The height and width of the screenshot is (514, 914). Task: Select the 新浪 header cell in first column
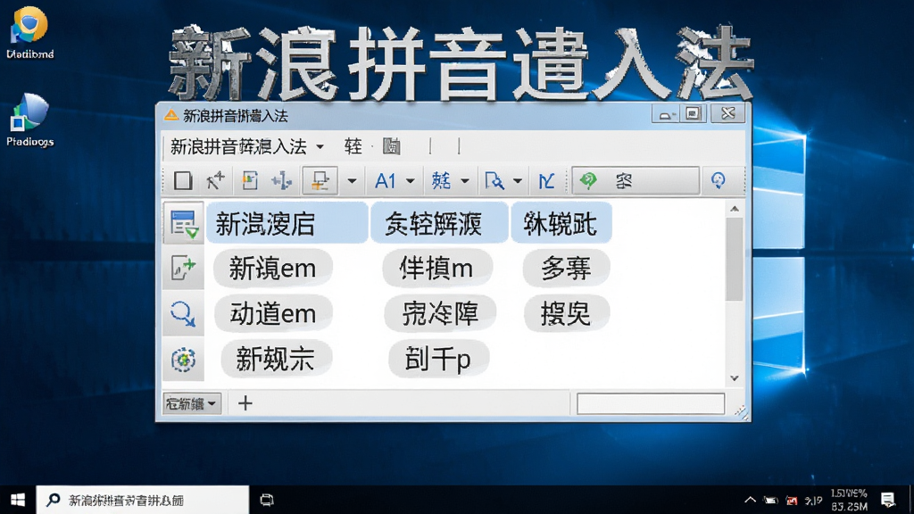287,223
